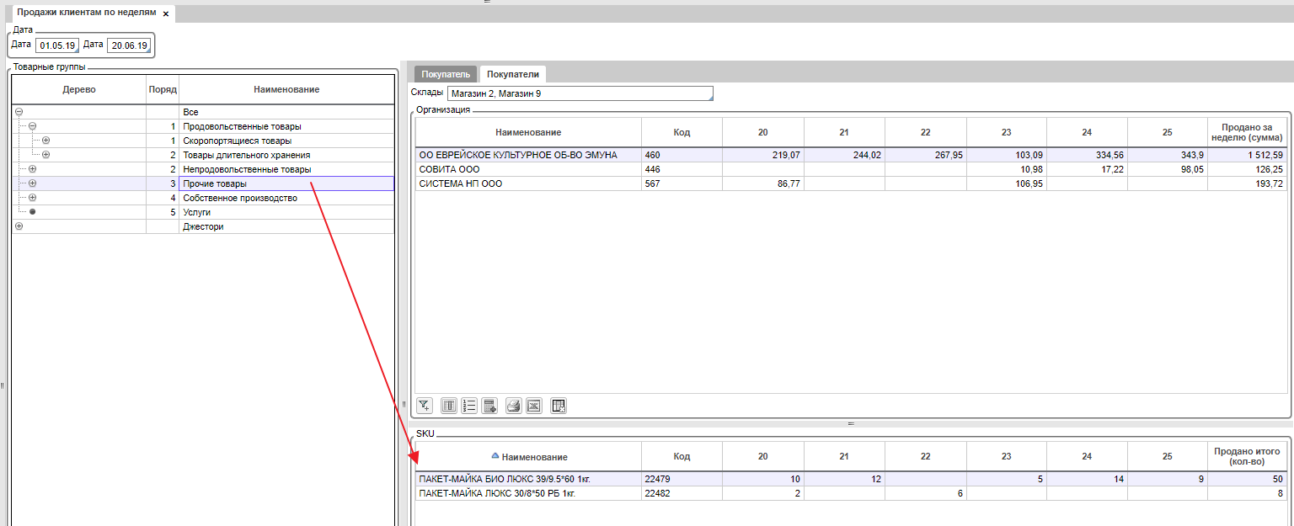Open the Склады warehouse dropdown
1294x526 pixels.
580,93
